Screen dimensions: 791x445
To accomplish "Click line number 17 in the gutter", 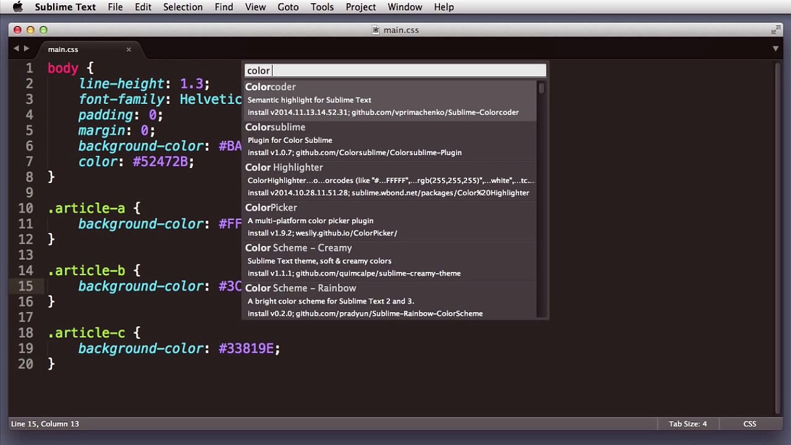I will (x=25, y=318).
